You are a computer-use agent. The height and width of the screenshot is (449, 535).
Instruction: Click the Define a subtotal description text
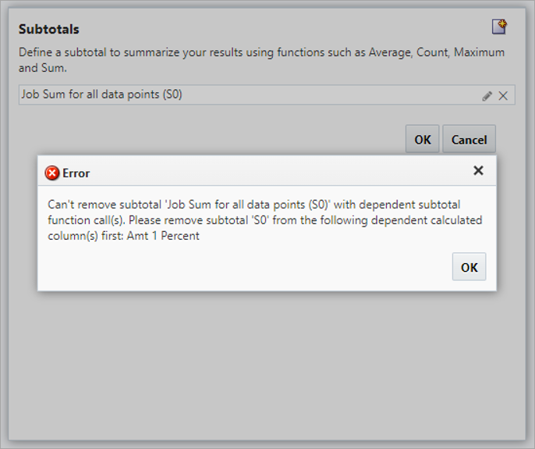261,60
